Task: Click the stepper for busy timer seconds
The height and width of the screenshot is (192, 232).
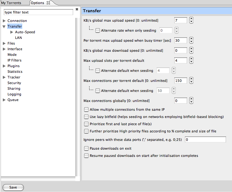Action: point(191,40)
